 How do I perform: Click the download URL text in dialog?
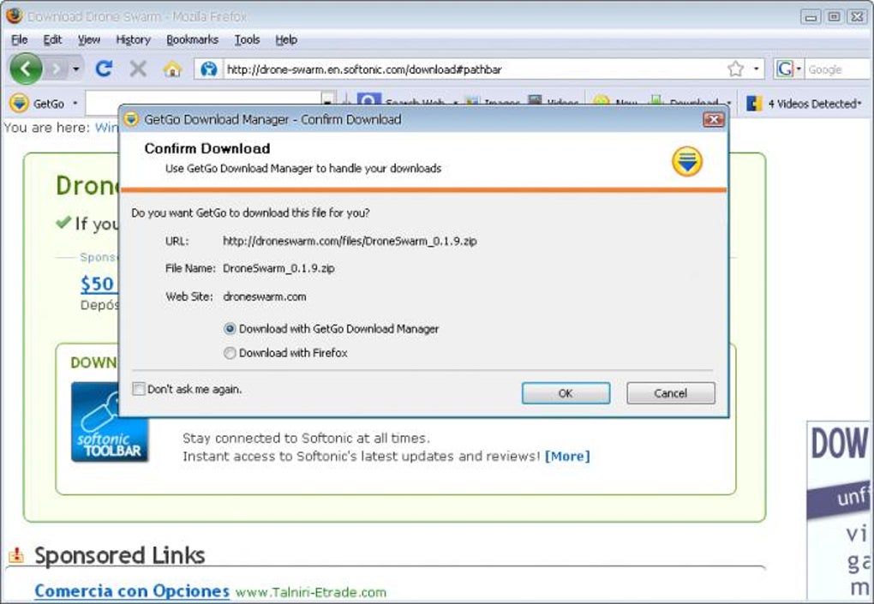350,241
